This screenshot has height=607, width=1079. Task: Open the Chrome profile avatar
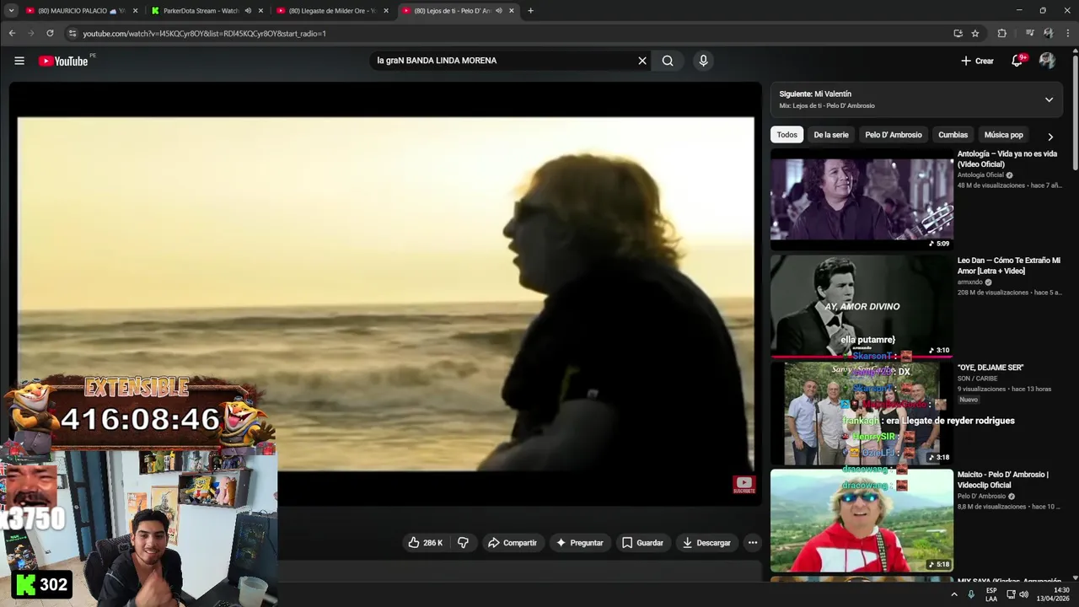pyautogui.click(x=1048, y=34)
